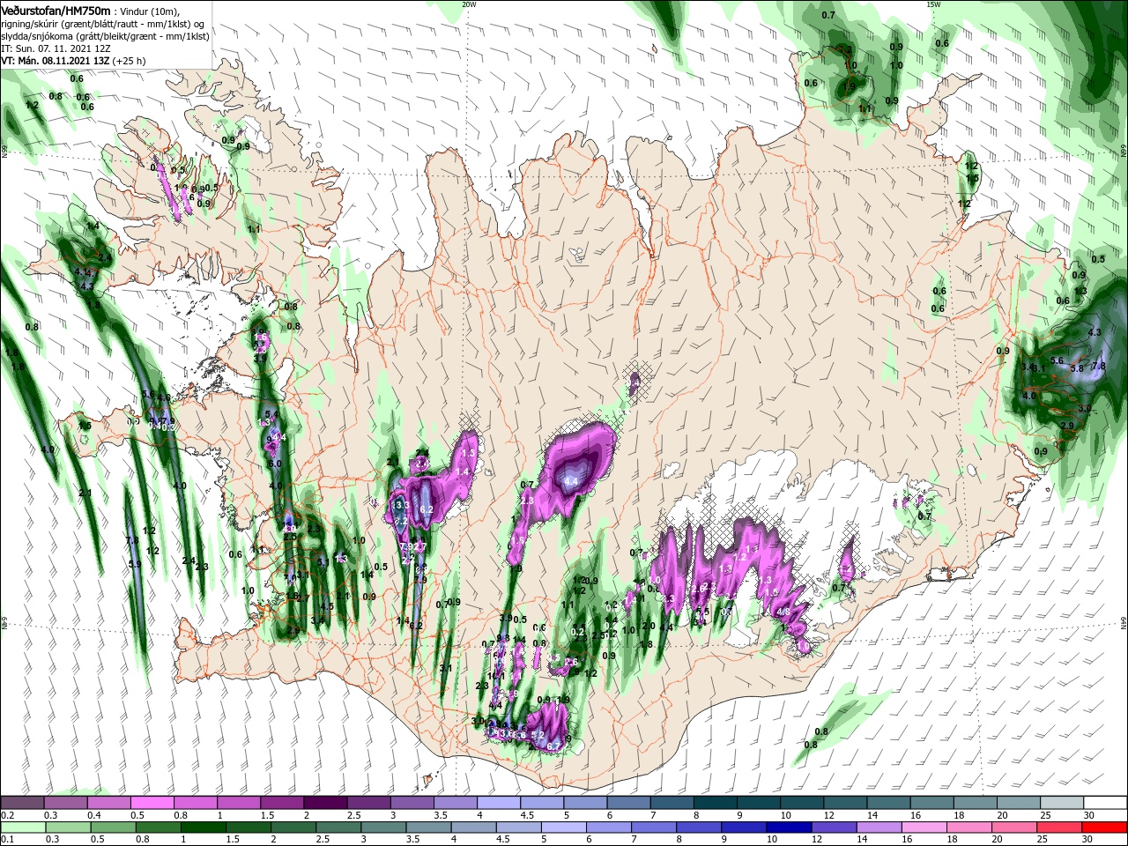Click the 5.4 precipitation value in the west
Image resolution: width=1128 pixels, height=846 pixels.
[x=271, y=414]
